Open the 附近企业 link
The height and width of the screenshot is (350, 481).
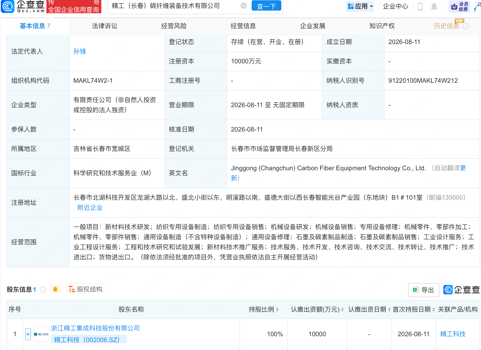90,208
